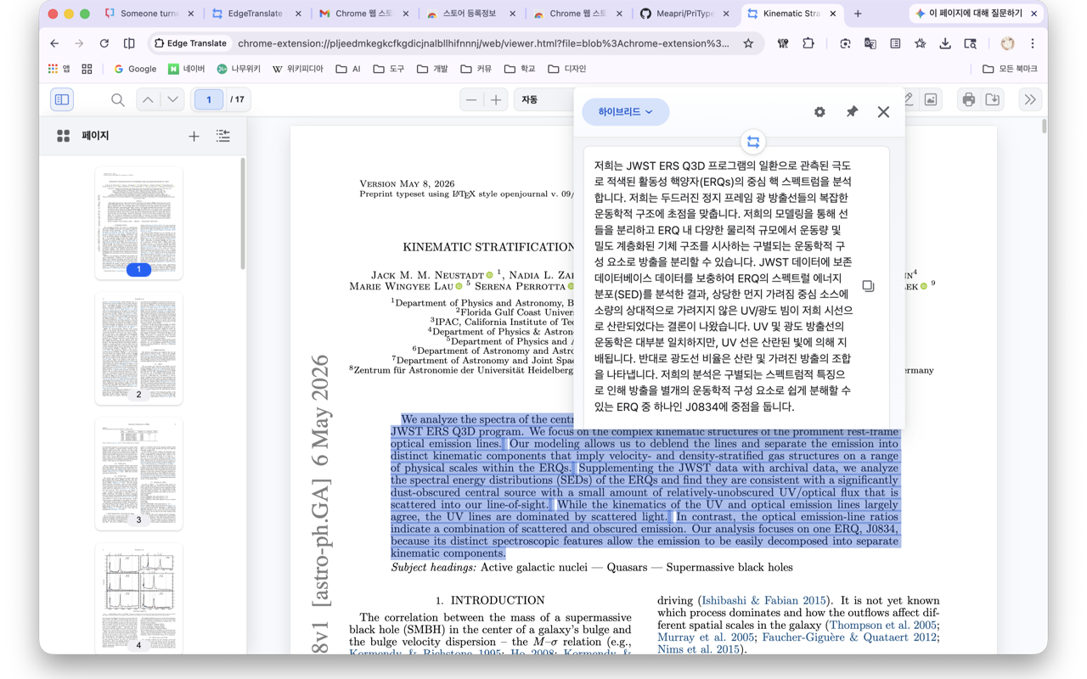The height and width of the screenshot is (679, 1087).
Task: Open the 나무위키 bookmark
Action: point(239,69)
